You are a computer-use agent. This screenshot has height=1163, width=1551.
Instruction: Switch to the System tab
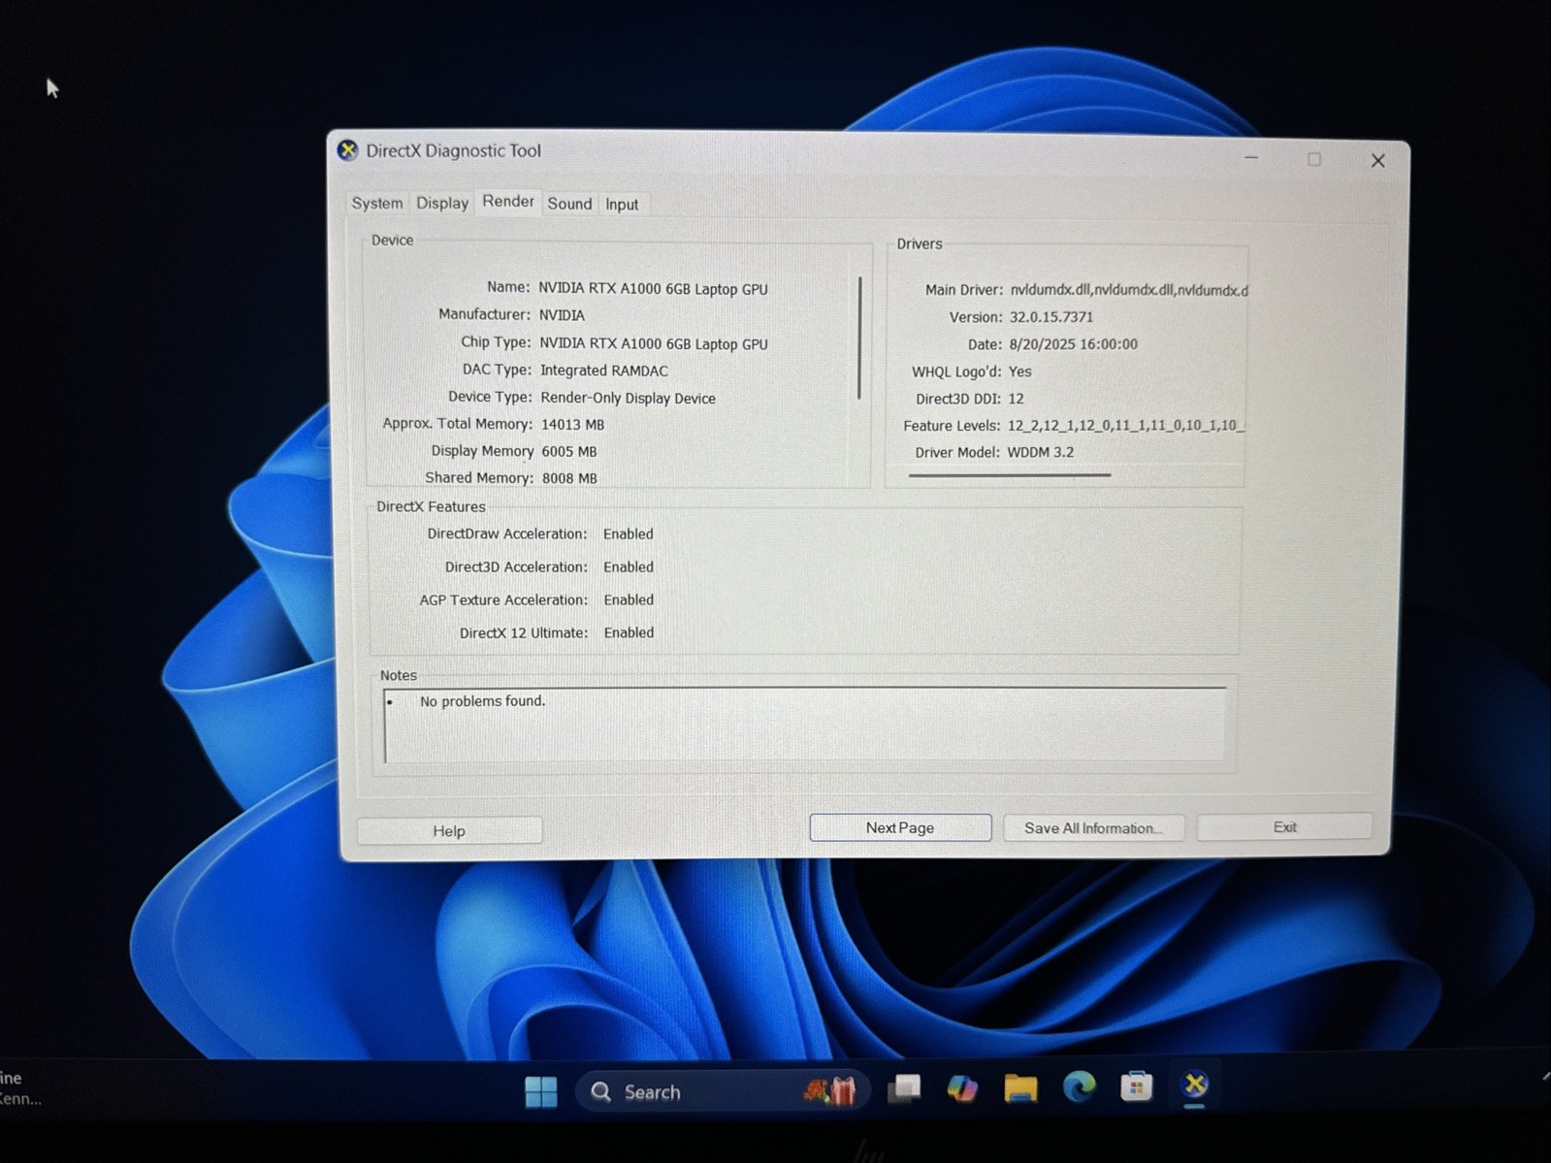pyautogui.click(x=377, y=203)
